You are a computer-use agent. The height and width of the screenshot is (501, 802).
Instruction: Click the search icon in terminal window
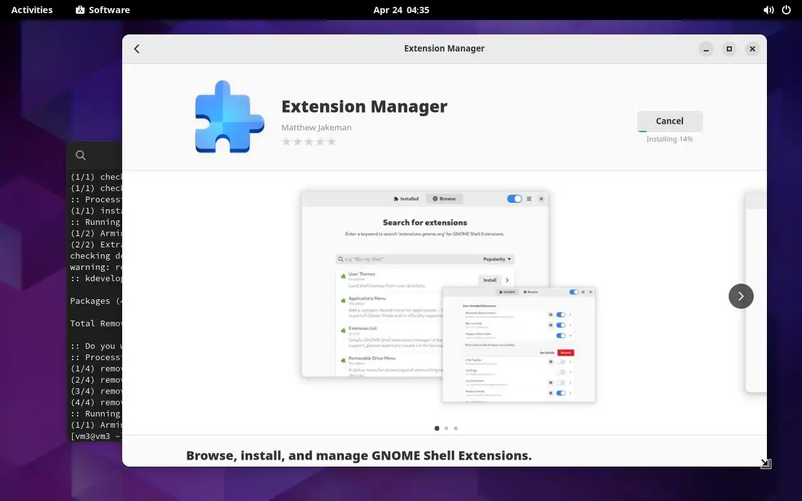click(80, 155)
